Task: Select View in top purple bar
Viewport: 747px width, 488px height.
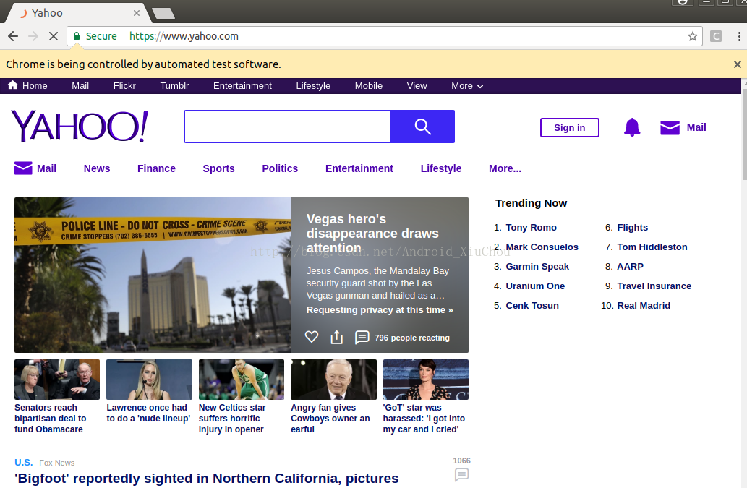Action: 417,86
